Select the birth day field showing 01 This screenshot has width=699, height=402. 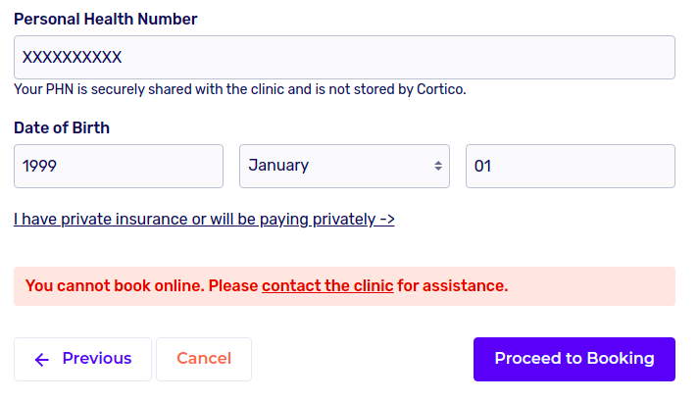click(x=570, y=167)
